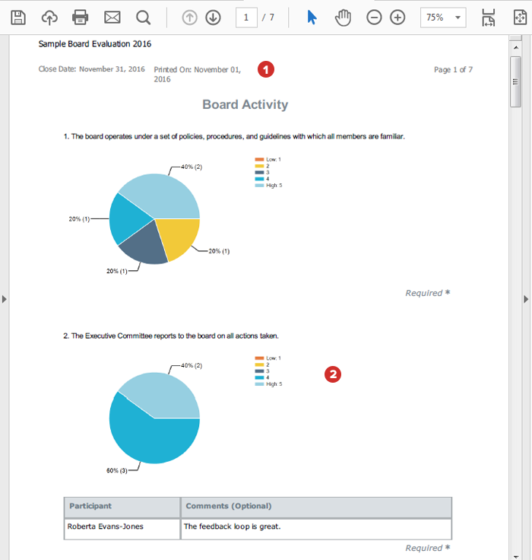Activate the arrow selection tool

tap(312, 17)
